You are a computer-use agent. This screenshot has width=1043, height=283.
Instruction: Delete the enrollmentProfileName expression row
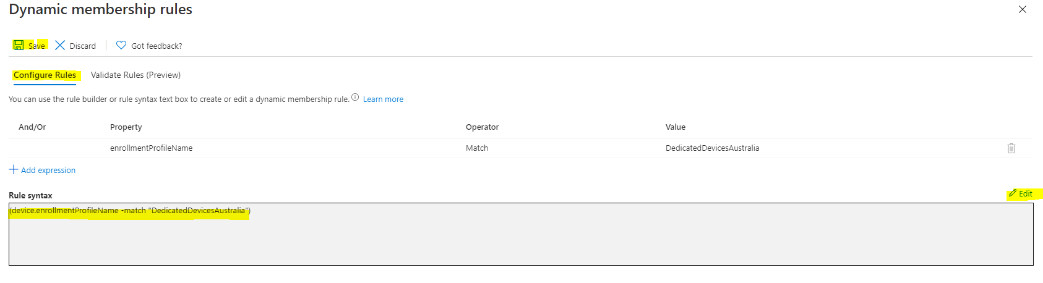1011,148
